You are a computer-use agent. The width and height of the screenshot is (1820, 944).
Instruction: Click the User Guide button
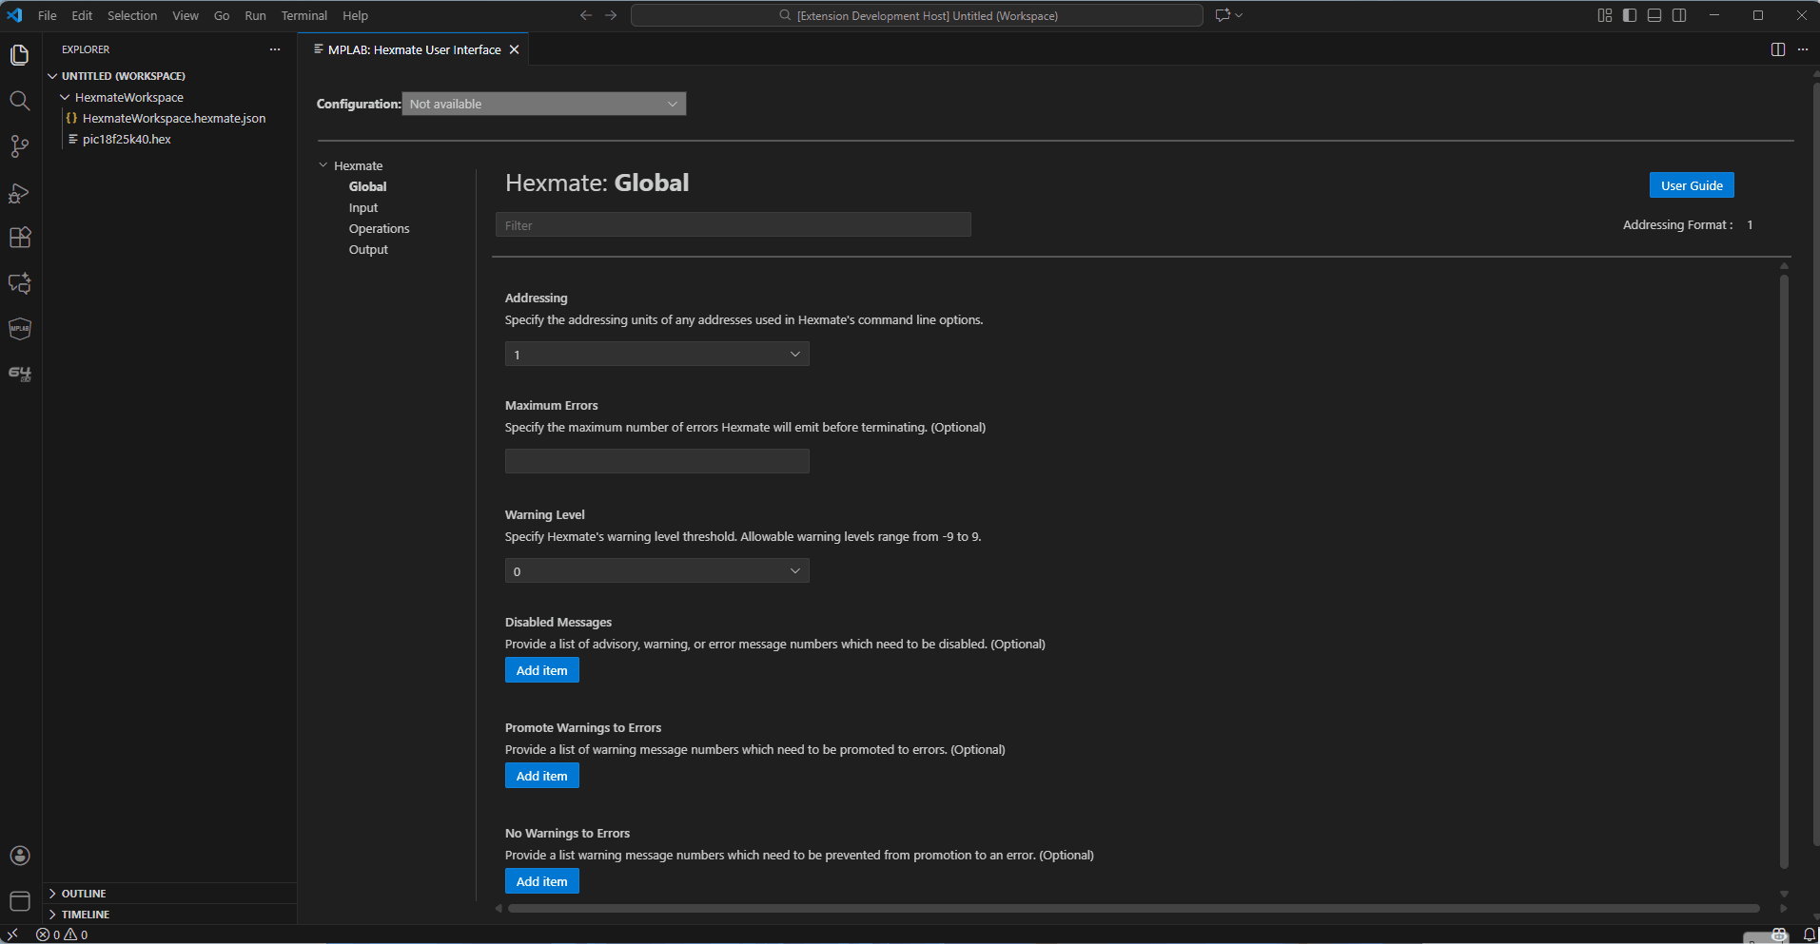pos(1691,184)
